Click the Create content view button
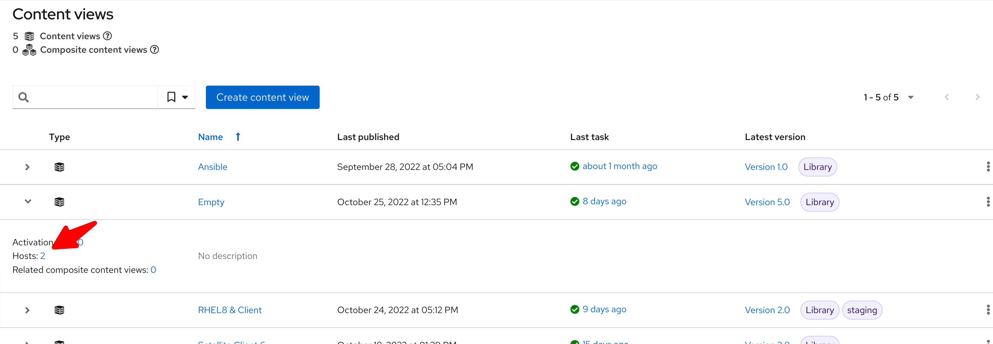The image size is (993, 344). pos(262,97)
